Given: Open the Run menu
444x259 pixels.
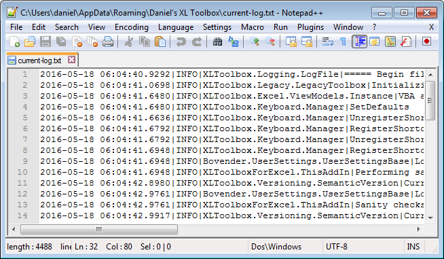Looking at the screenshot, I should 280,27.
